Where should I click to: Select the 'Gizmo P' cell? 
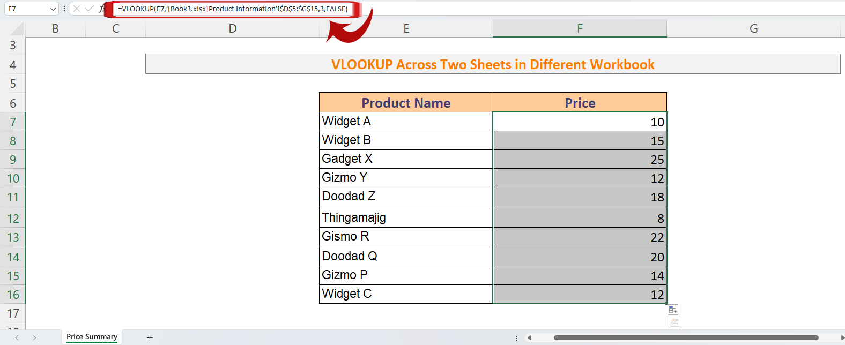point(406,275)
